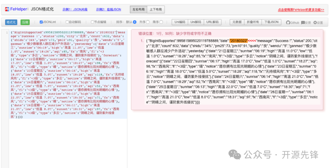Click highlighted "20180322" error token
The height and width of the screenshot is (168, 329).
pos(239,40)
